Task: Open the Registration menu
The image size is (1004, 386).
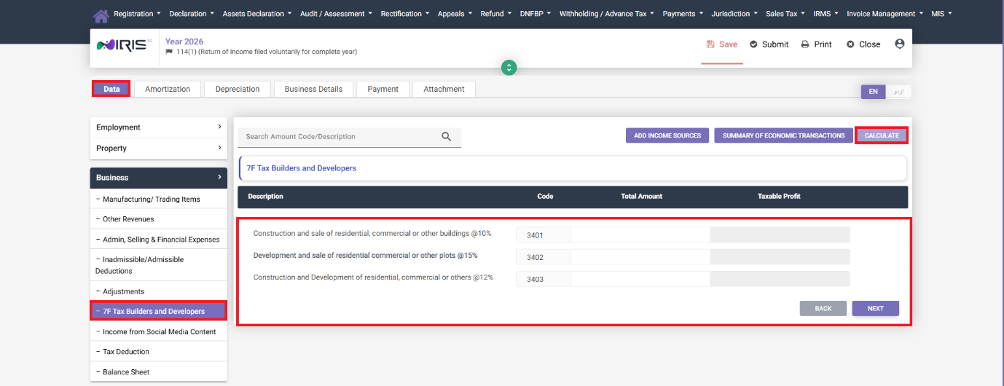Action: click(137, 14)
